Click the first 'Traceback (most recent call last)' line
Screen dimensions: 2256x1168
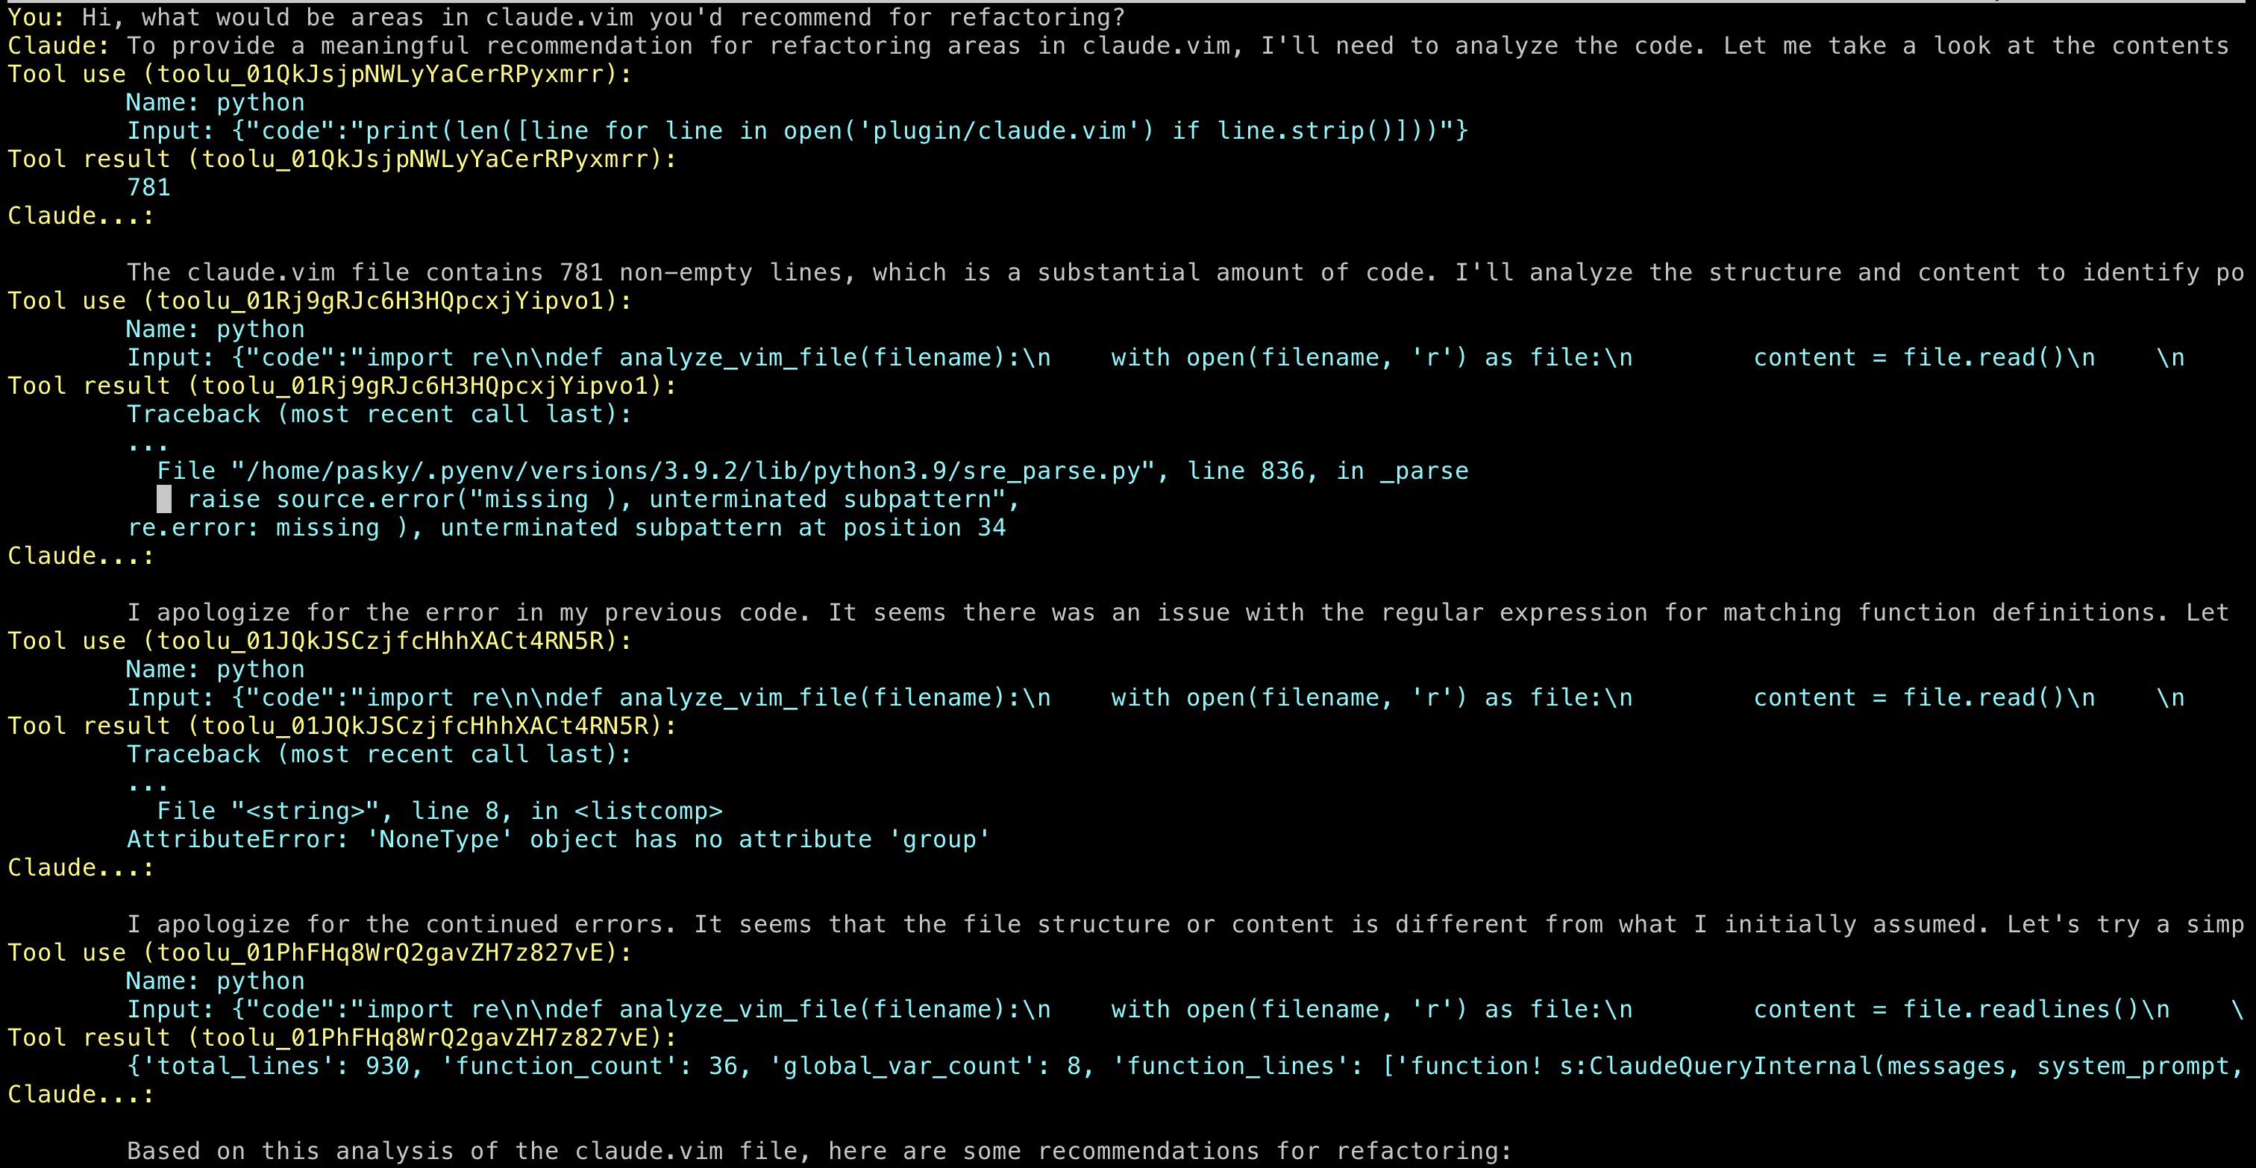[x=379, y=414]
